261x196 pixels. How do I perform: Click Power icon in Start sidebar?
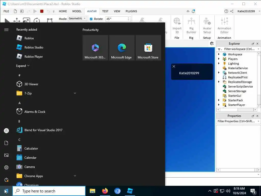pos(6,180)
